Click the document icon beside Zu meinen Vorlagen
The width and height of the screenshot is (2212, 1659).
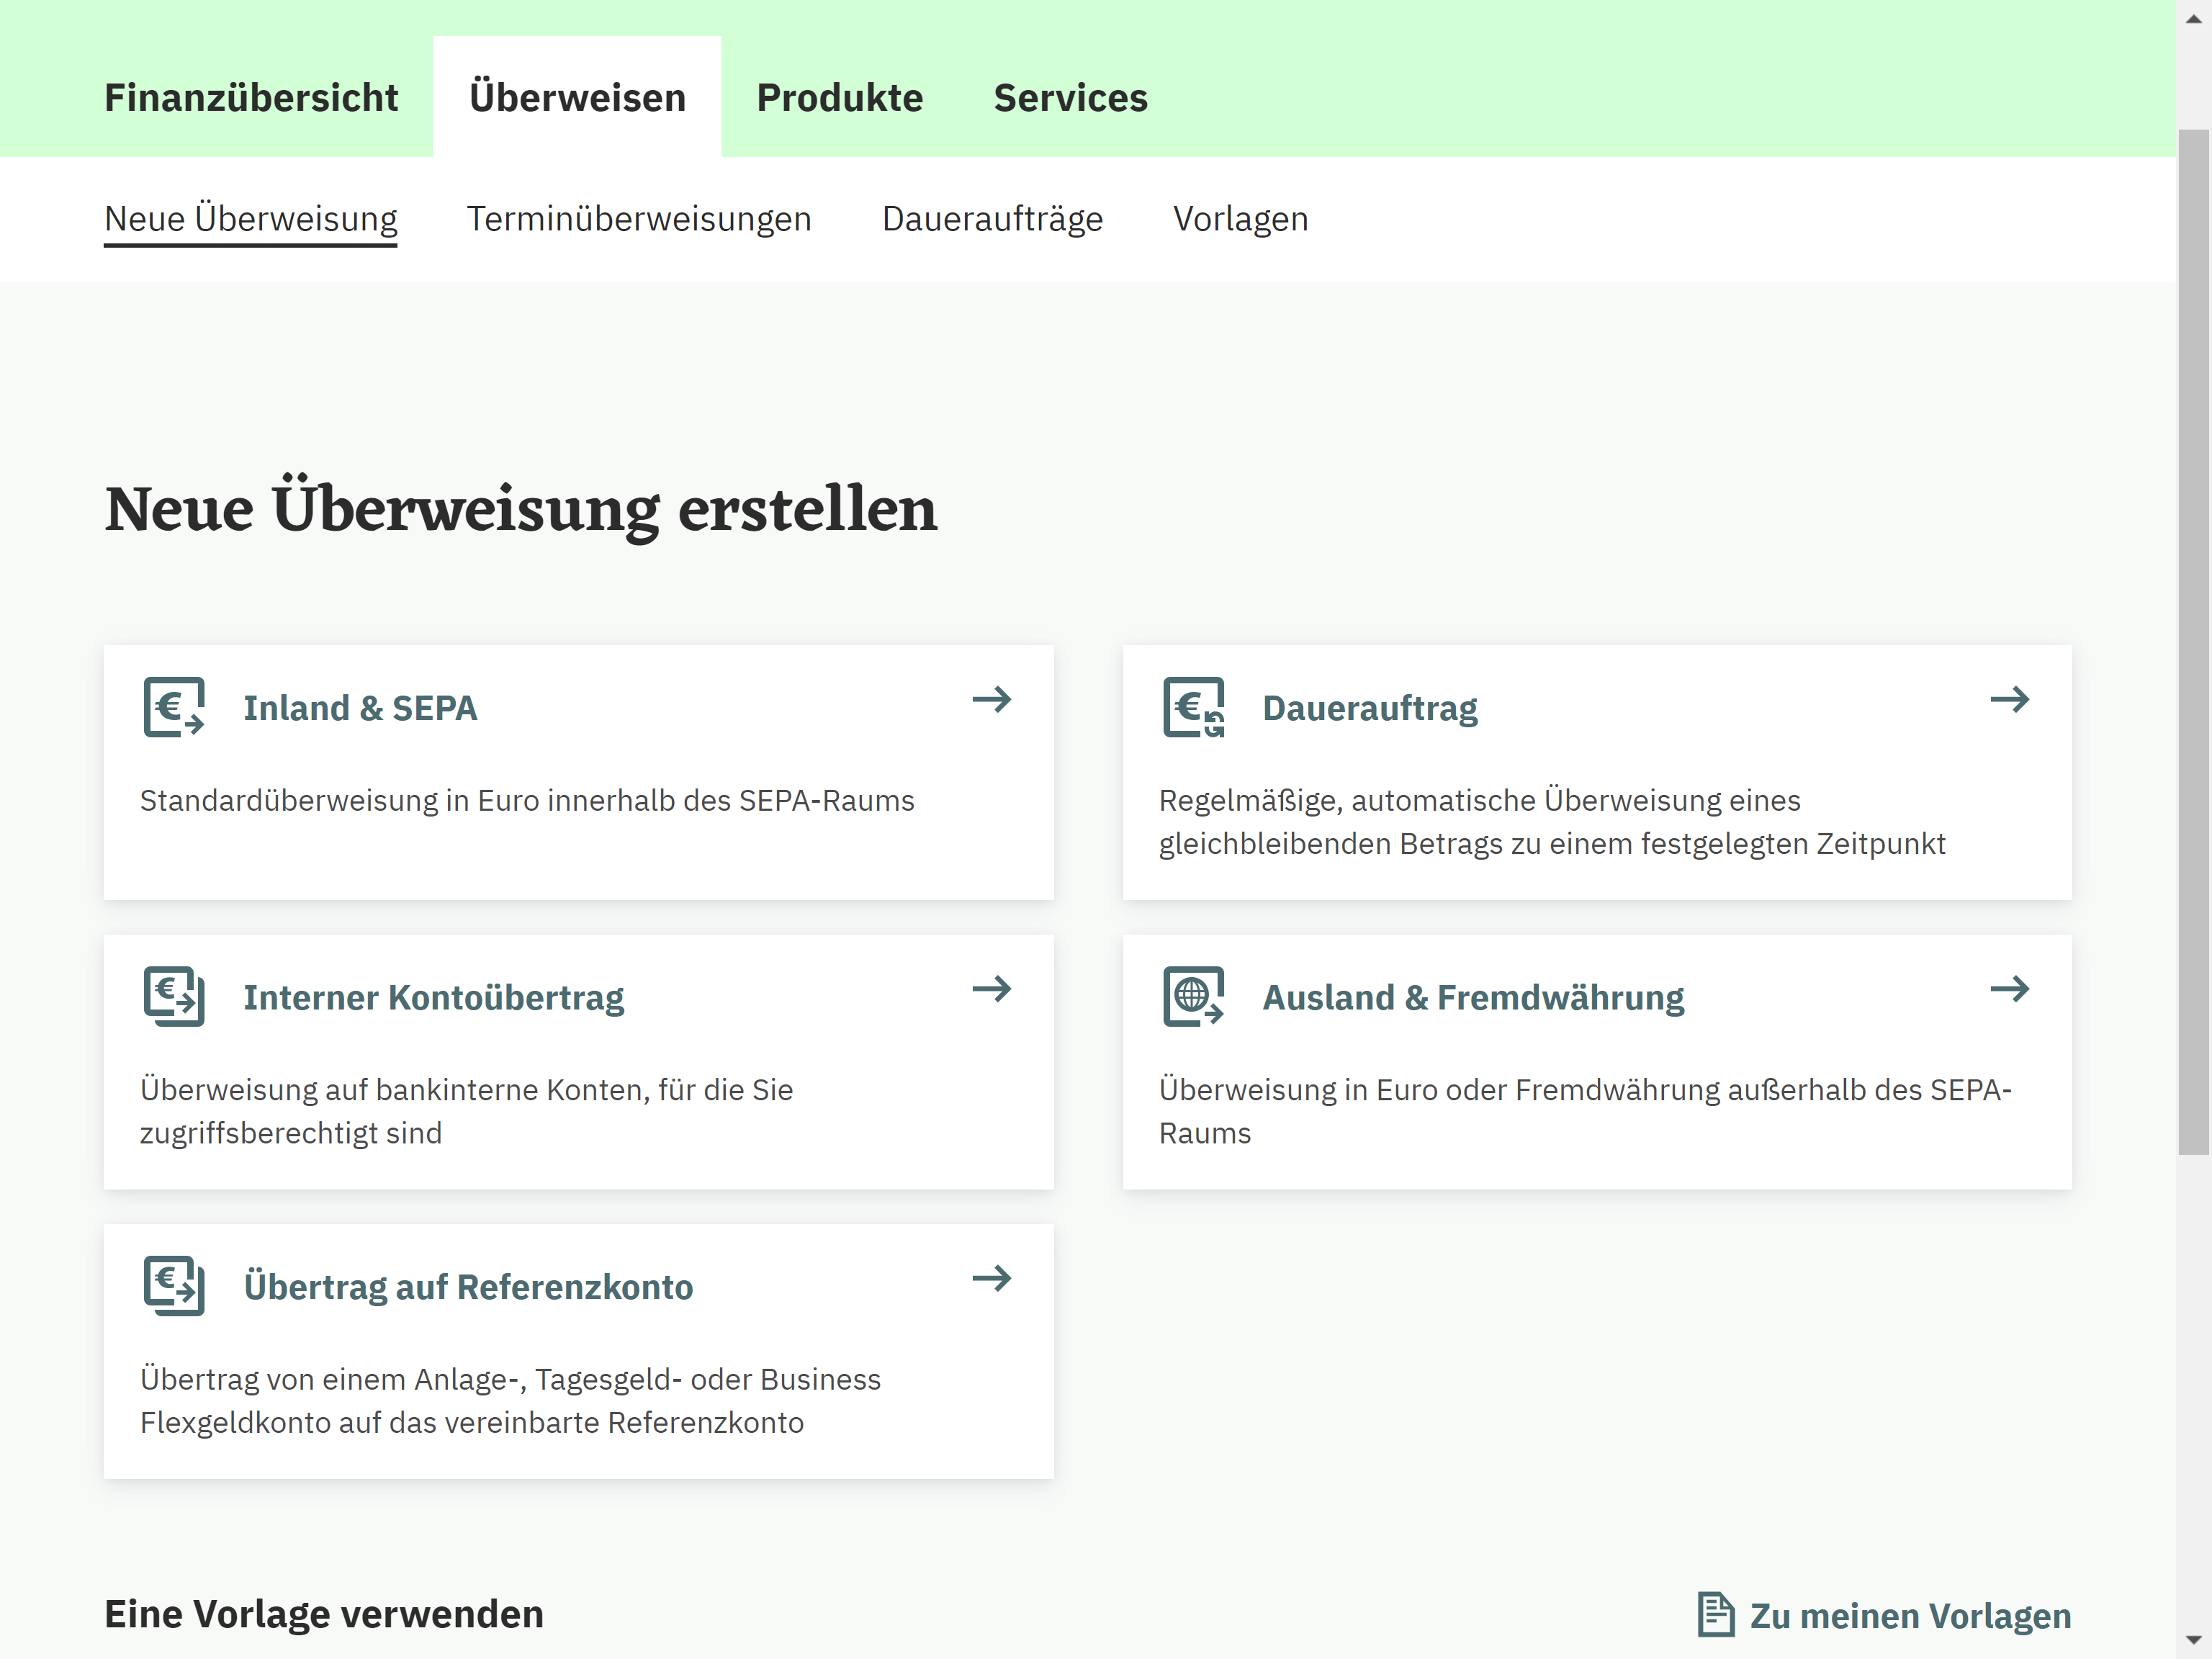click(1716, 1615)
